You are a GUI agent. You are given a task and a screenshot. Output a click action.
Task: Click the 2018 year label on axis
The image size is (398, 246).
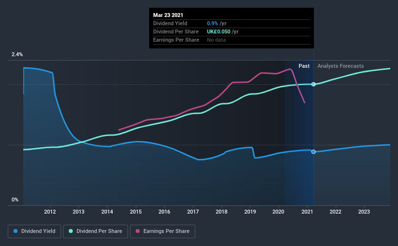tap(222, 212)
